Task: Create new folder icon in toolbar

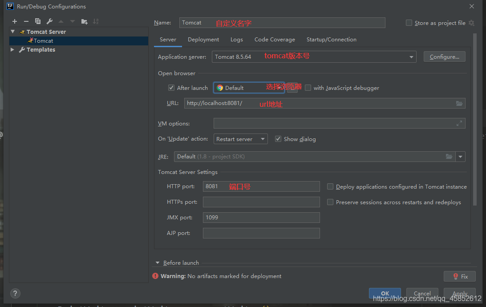Action: pyautogui.click(x=84, y=21)
